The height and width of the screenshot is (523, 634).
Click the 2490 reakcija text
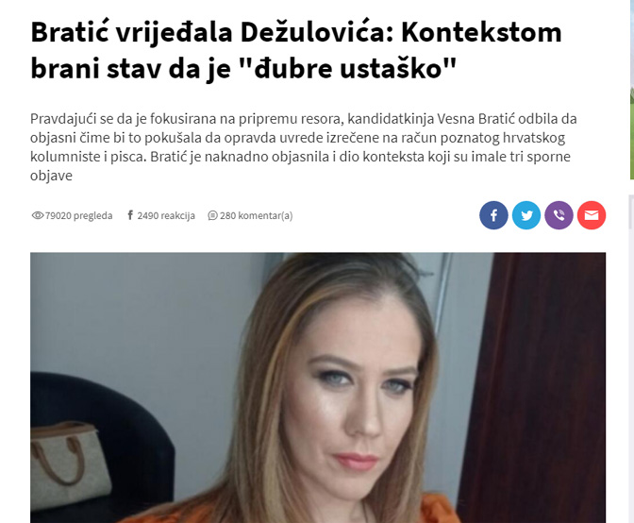click(x=166, y=215)
